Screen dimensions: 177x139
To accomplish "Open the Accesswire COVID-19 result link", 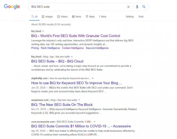I will 81,126.
